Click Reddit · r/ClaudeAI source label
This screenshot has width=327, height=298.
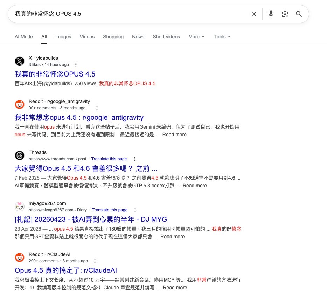pyautogui.click(x=50, y=254)
